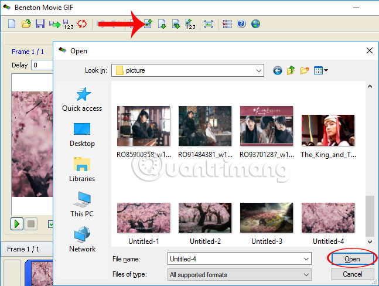The width and height of the screenshot is (379, 286).
Task: Select Network in the places bar
Action: [x=82, y=239]
